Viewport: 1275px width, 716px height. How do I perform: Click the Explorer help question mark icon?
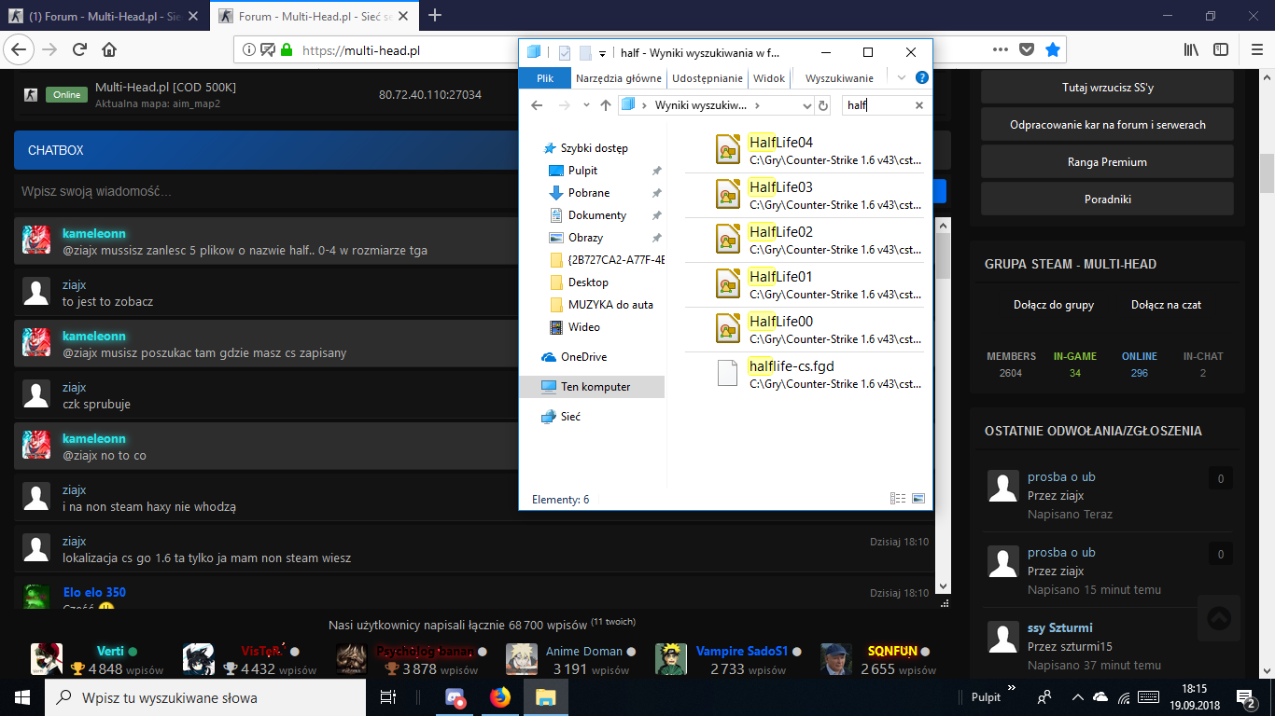[x=922, y=78]
